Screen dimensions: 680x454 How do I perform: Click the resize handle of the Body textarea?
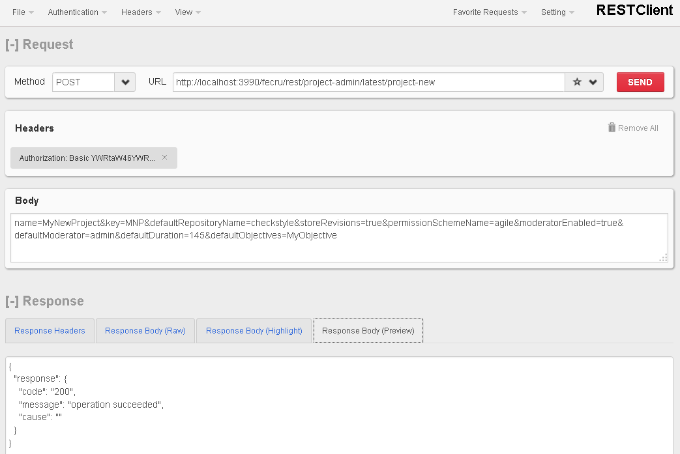pyautogui.click(x=663, y=259)
